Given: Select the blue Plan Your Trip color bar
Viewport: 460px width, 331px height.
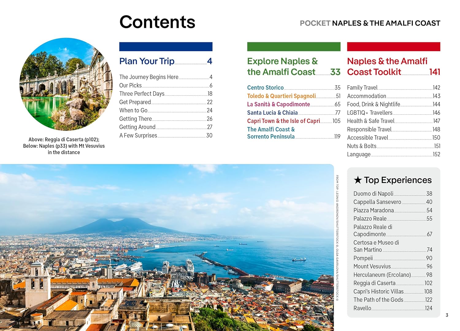Looking at the screenshot, I should coord(166,46).
